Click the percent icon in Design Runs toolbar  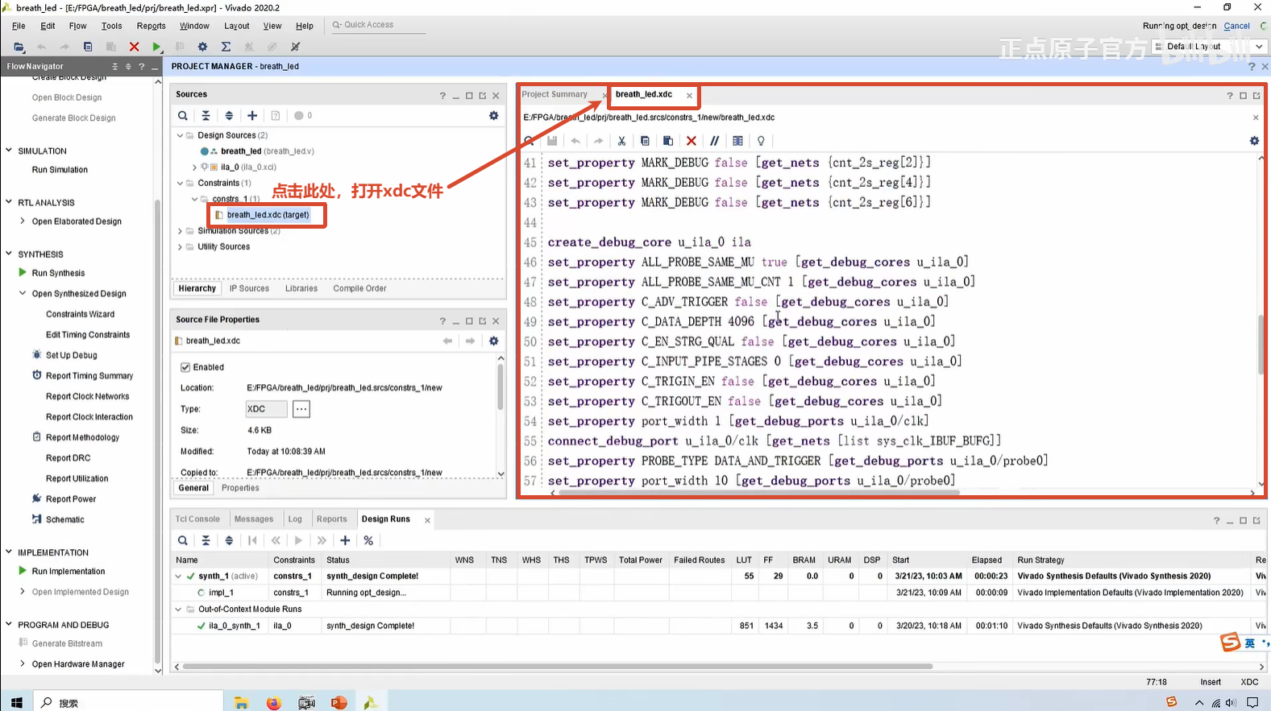[x=368, y=540]
